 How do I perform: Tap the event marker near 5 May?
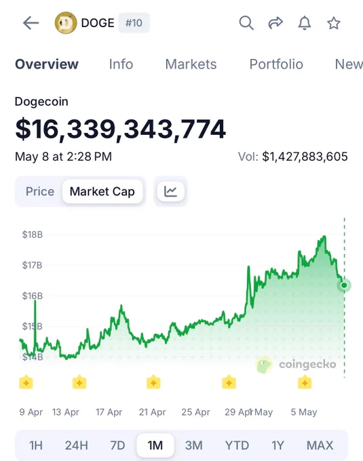(305, 382)
